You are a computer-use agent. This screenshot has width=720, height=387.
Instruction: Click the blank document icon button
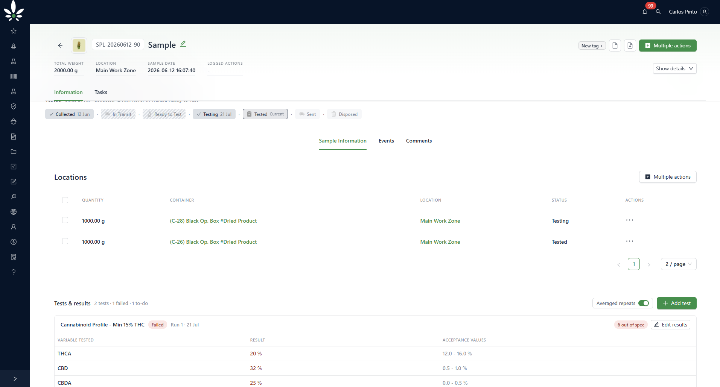pyautogui.click(x=615, y=46)
